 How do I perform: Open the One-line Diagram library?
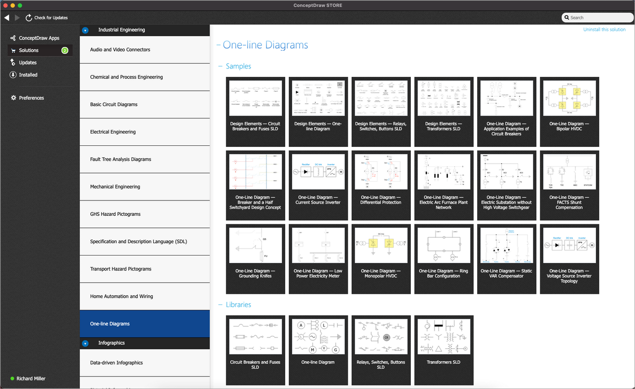[318, 350]
